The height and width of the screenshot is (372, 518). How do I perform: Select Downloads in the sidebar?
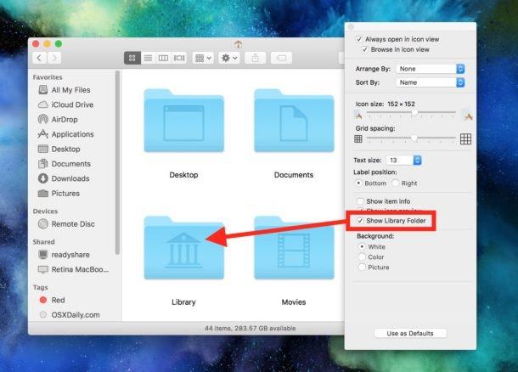(x=70, y=178)
